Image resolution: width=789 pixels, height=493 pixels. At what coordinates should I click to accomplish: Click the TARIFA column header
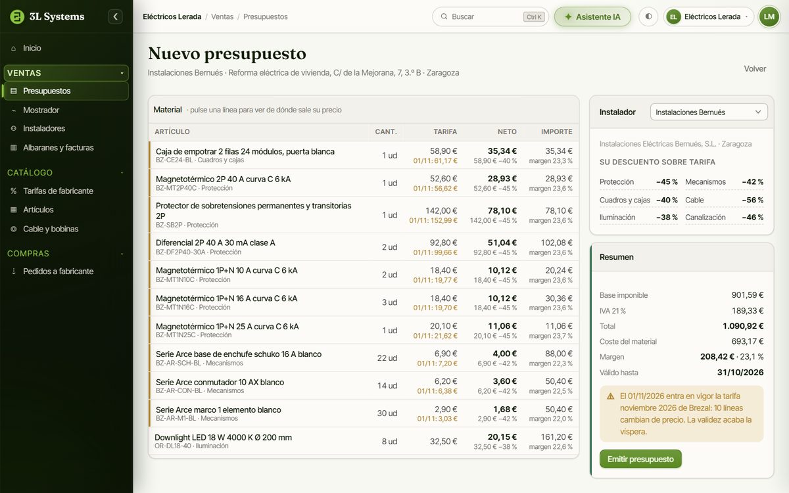point(445,132)
